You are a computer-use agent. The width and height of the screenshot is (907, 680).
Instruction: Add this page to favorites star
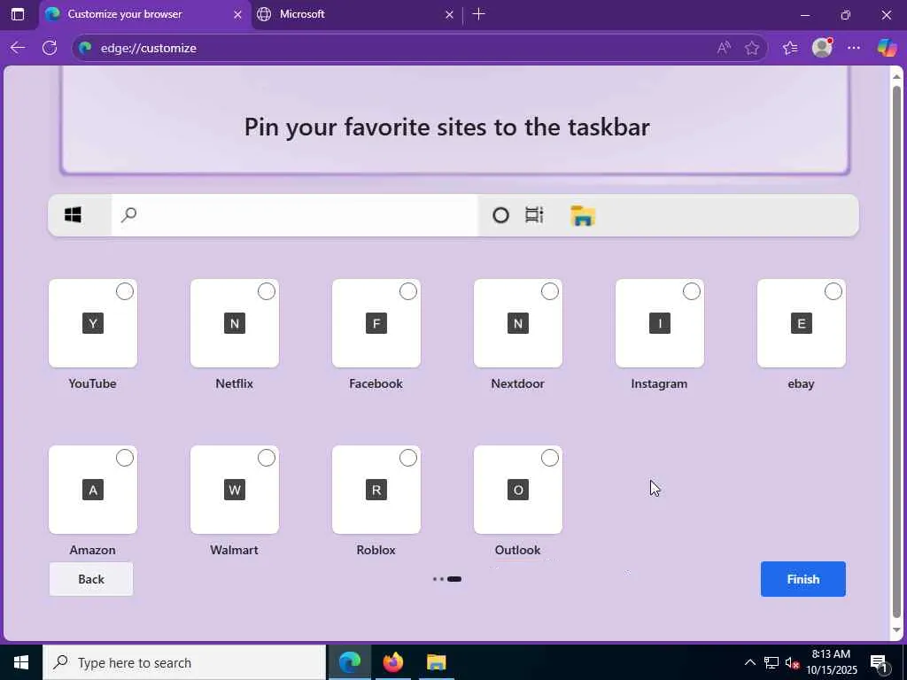[x=752, y=48]
